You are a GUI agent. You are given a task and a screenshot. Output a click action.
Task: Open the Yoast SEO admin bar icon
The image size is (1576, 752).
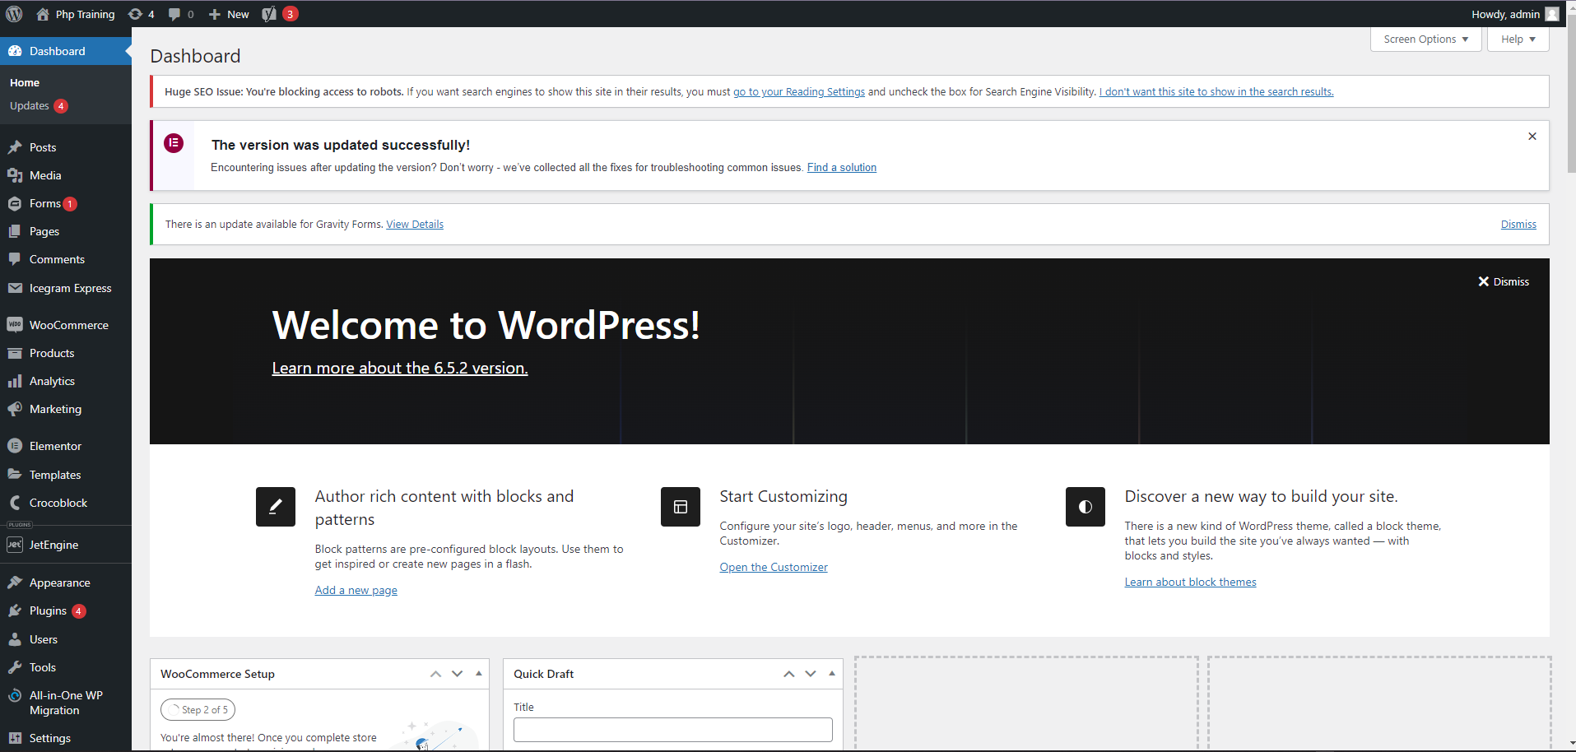click(270, 14)
